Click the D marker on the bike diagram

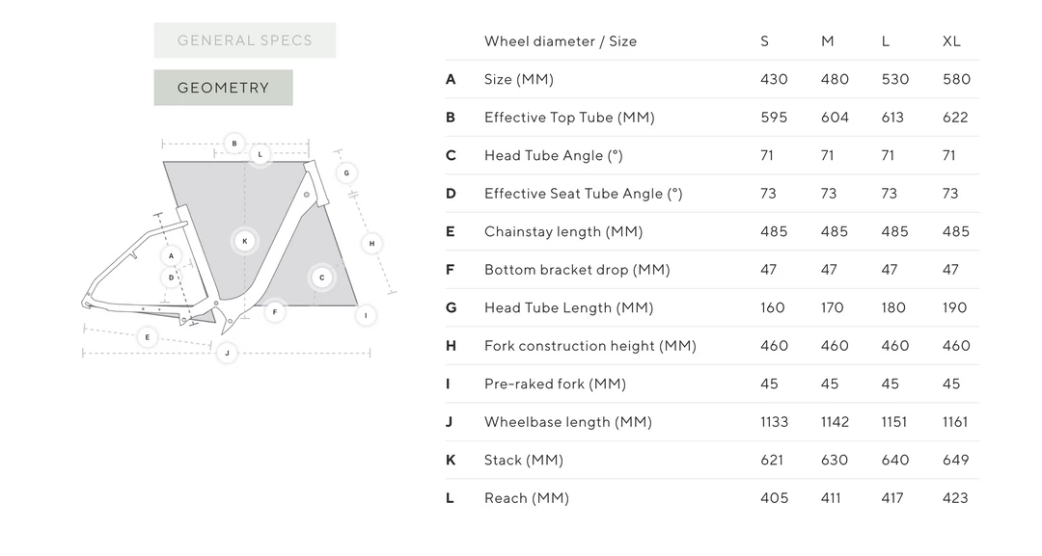172,277
